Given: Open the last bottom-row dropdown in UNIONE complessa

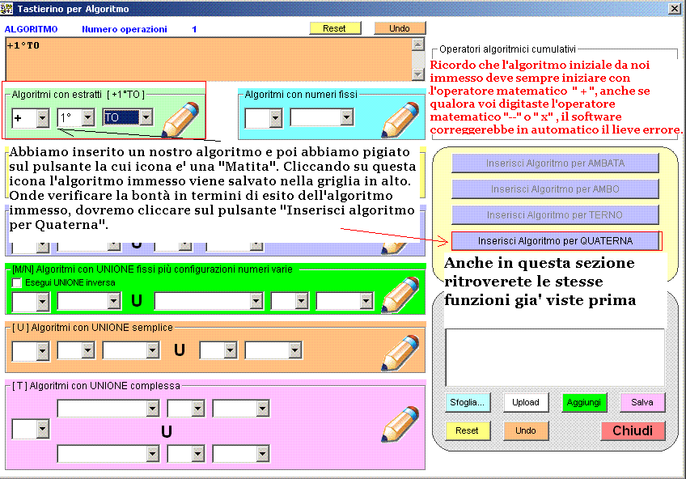Looking at the screenshot, I should tap(262, 454).
